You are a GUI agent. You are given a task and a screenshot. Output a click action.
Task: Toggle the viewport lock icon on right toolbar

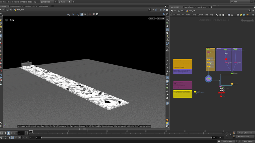(167, 26)
